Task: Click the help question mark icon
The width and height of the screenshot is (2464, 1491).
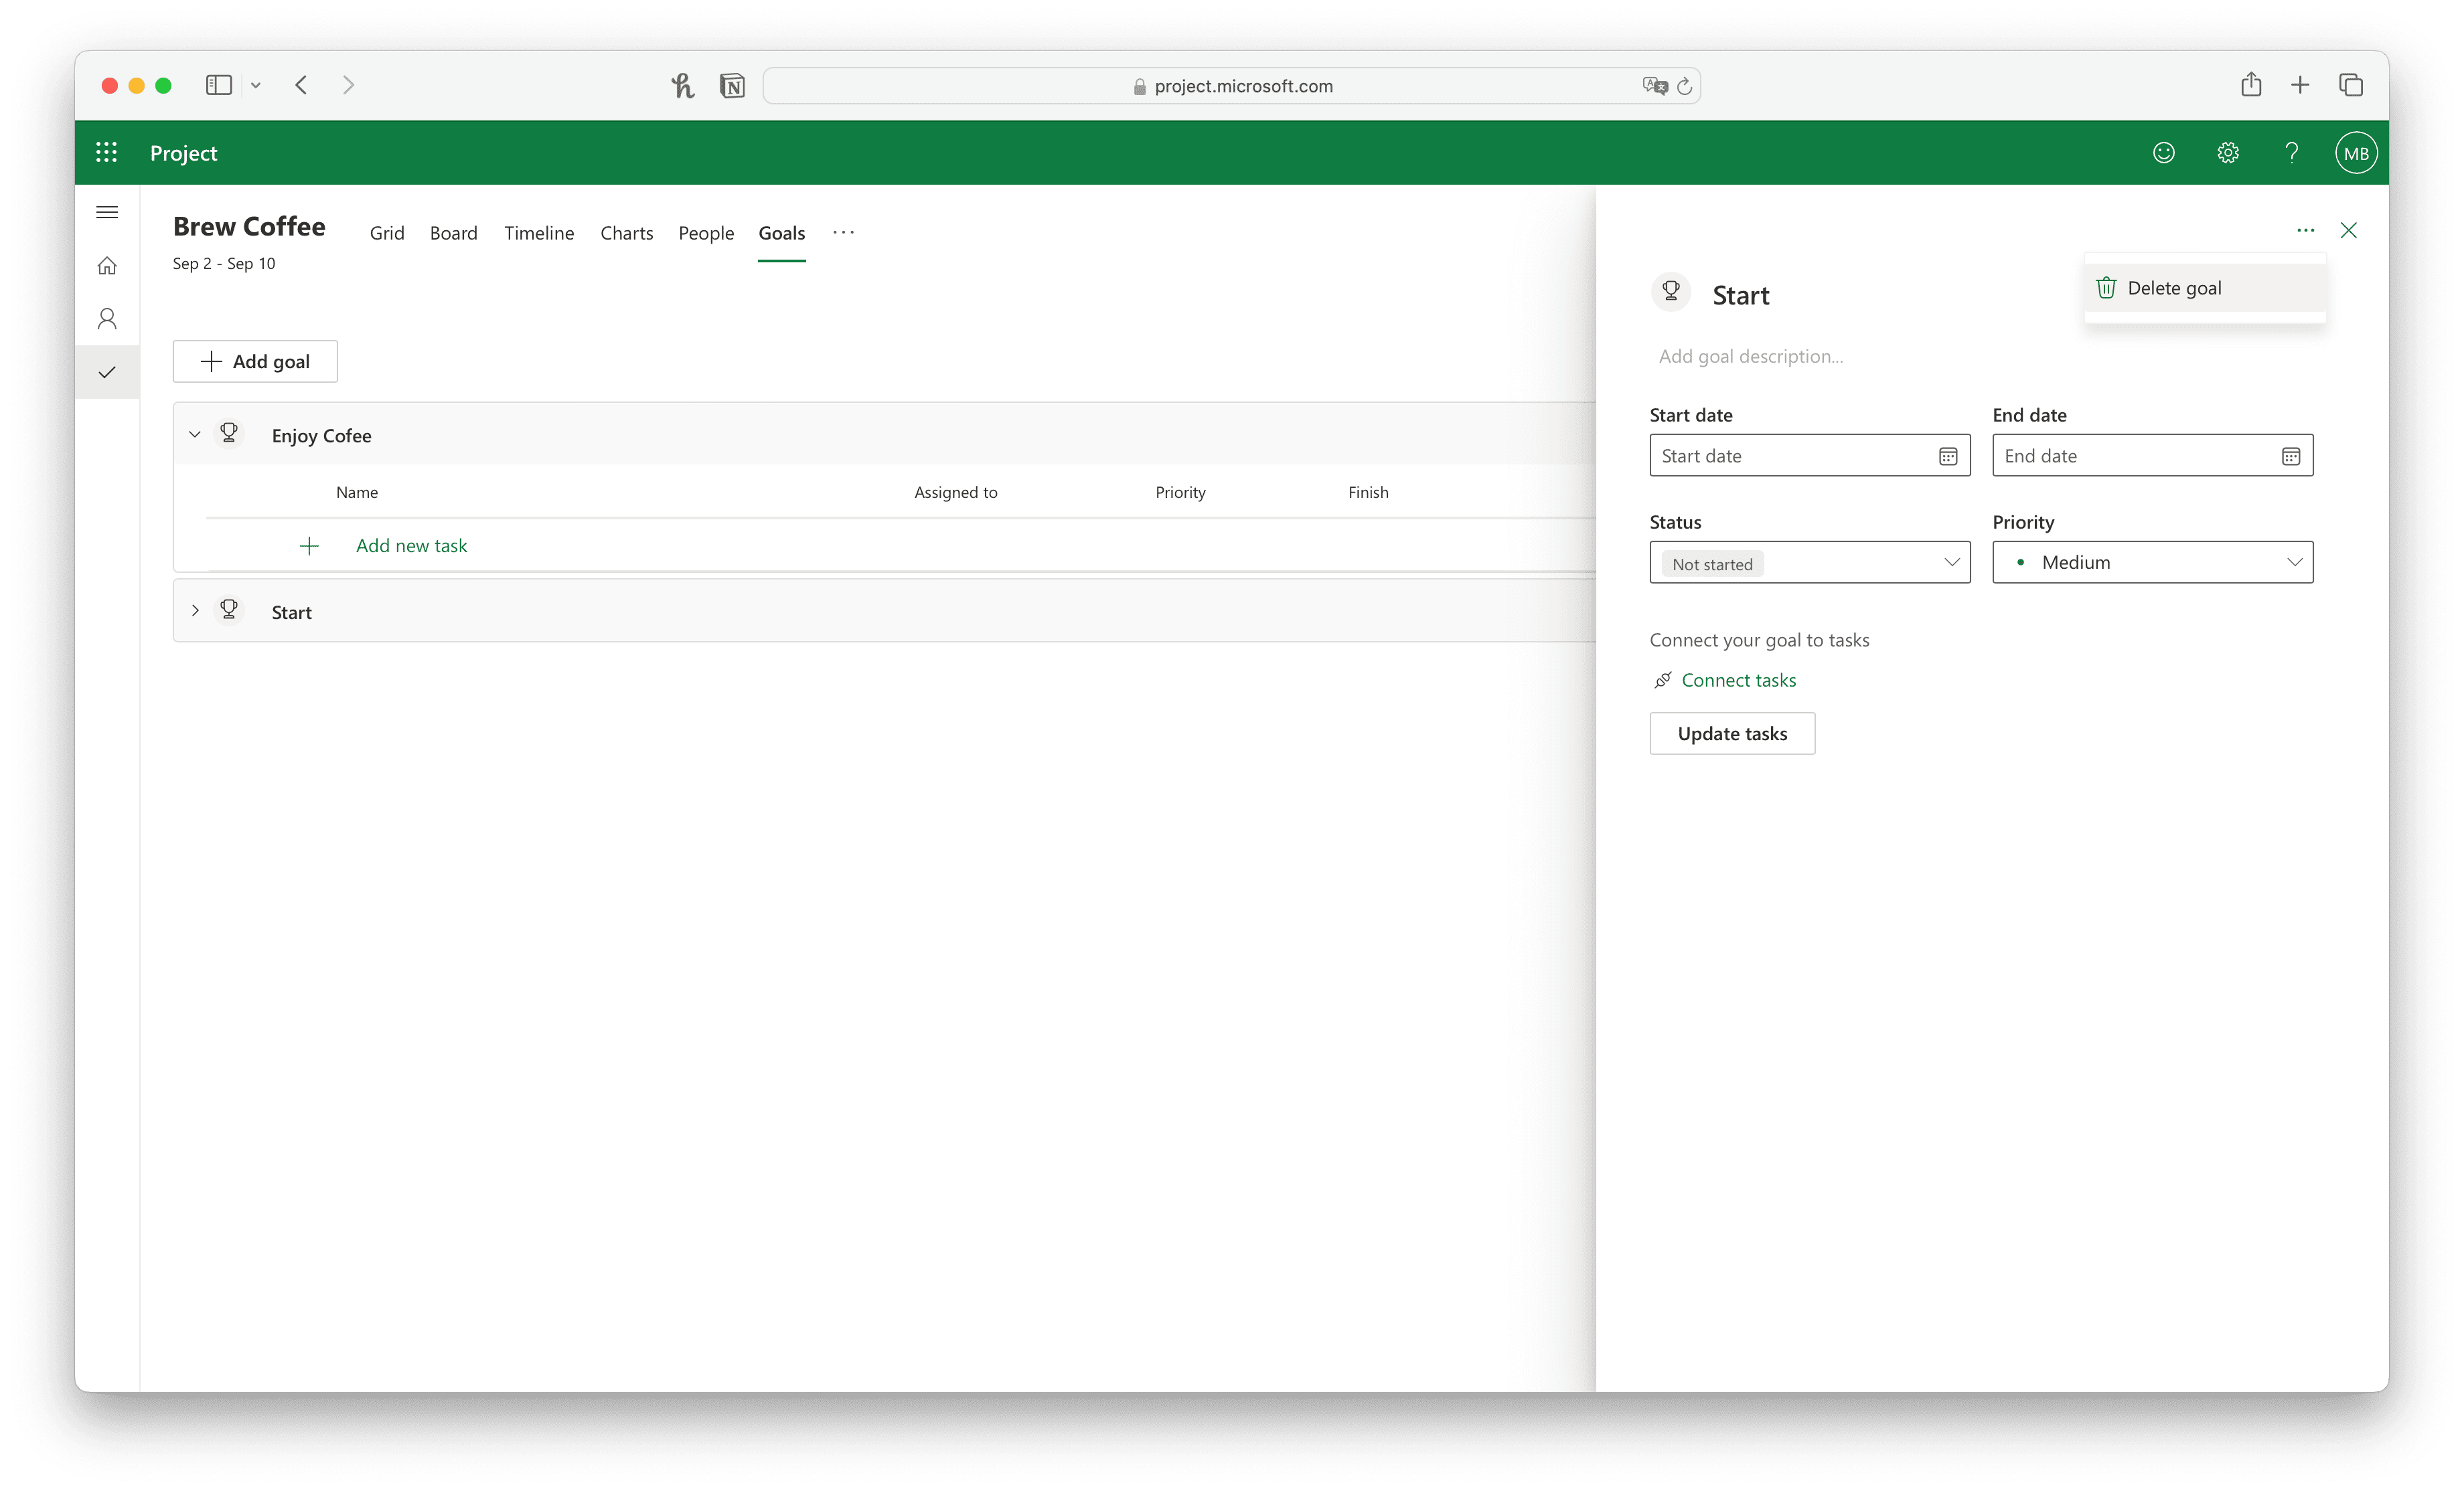Action: tap(2291, 153)
